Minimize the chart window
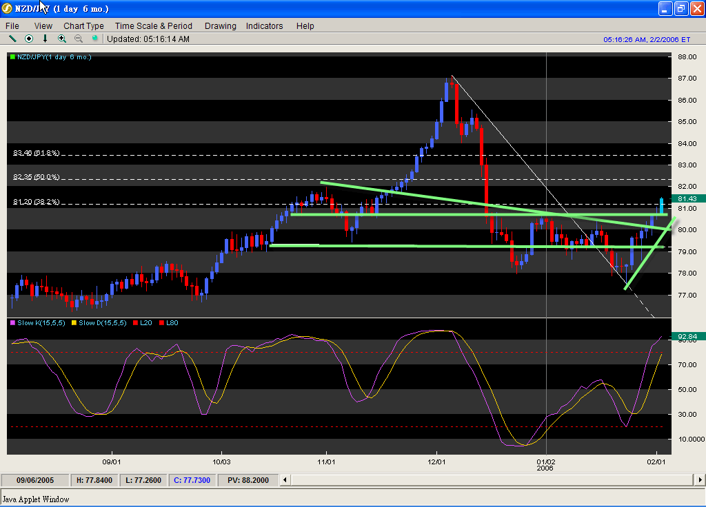Screen dimensions: 706x507 [x=665, y=8]
